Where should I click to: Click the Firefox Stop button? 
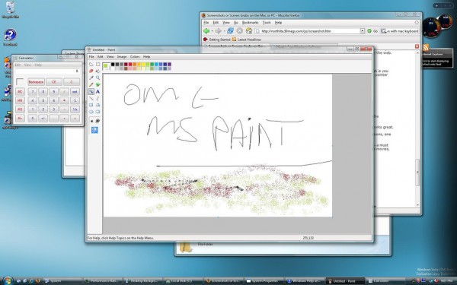(240, 31)
